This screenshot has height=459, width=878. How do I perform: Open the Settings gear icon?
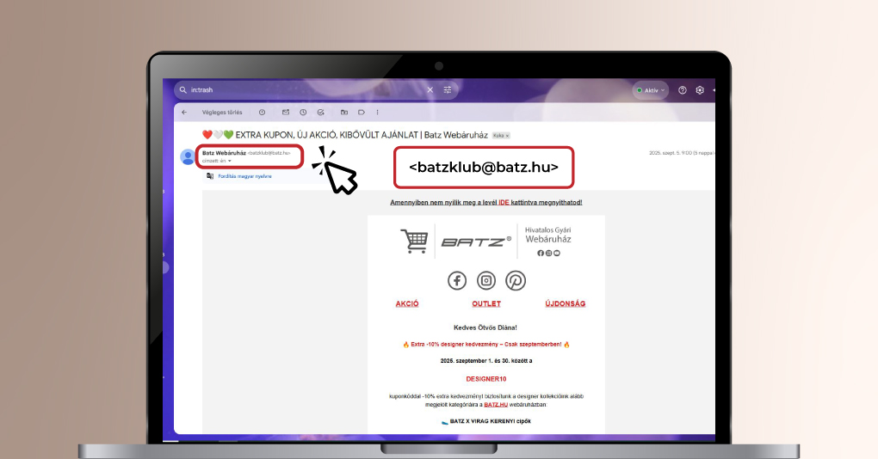pos(700,90)
